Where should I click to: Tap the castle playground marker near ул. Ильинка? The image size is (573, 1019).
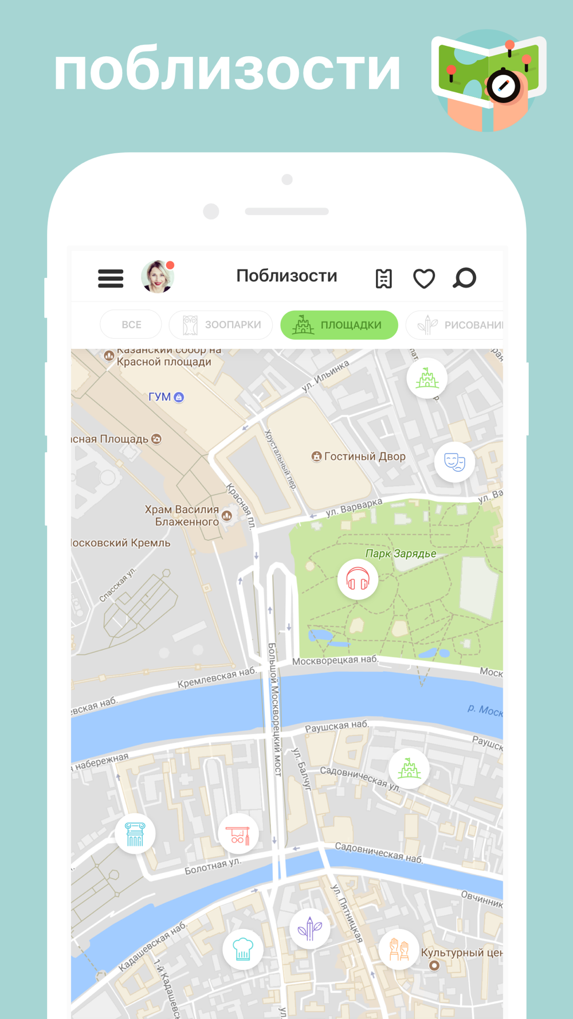(x=427, y=378)
